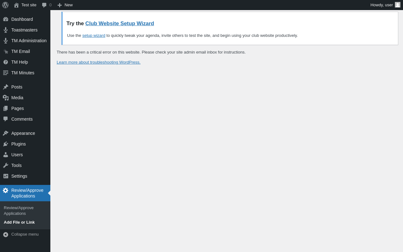This screenshot has height=252, width=403.
Task: Click the Collapse menu arrow icon
Action: tap(6, 234)
